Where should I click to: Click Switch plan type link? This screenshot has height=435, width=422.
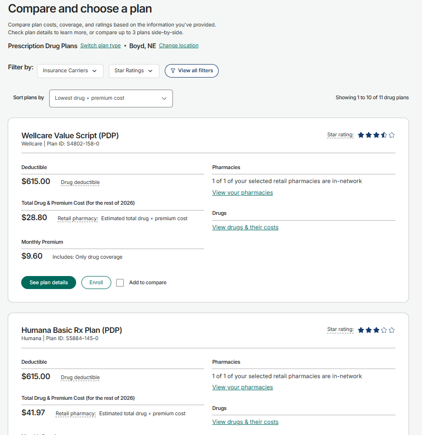[x=100, y=45]
